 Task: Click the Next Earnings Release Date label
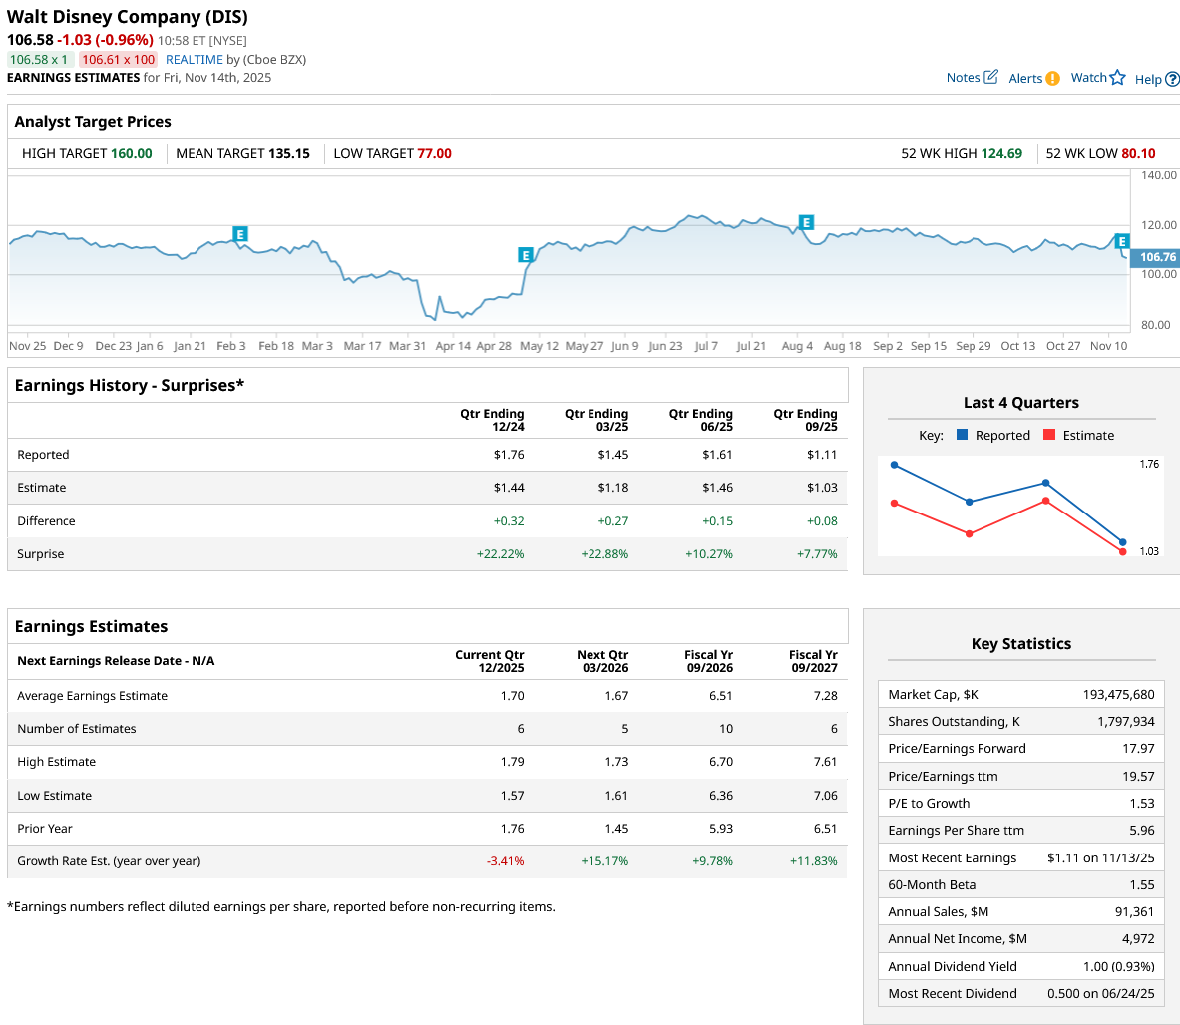(x=116, y=661)
